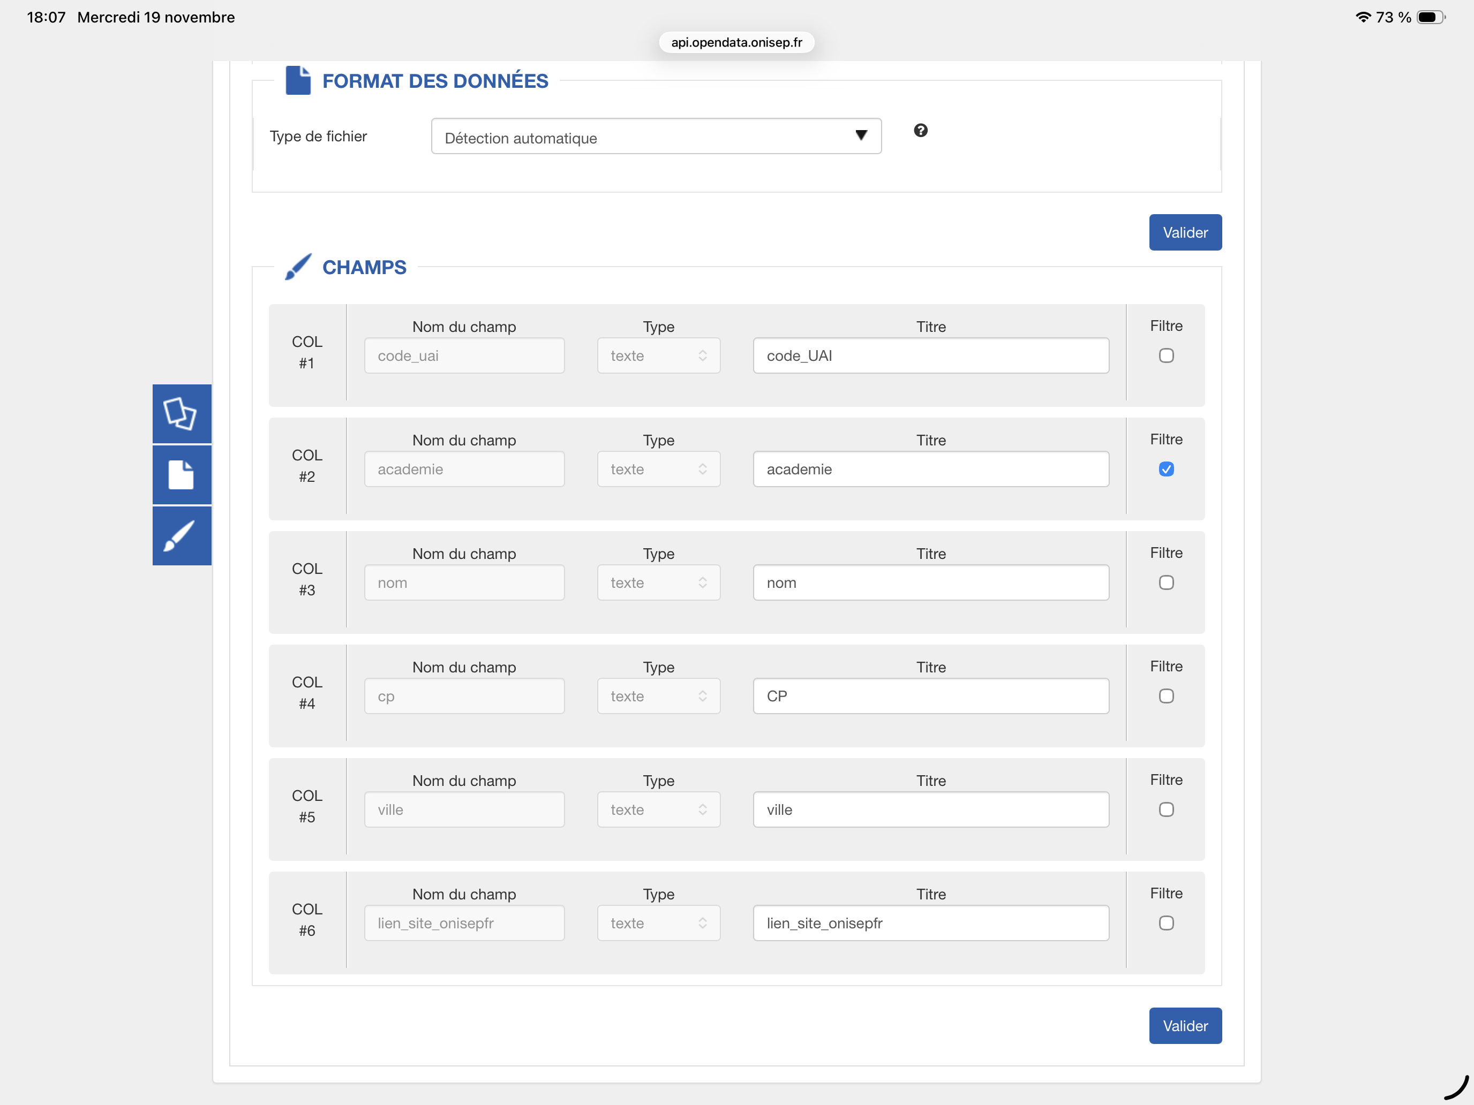Enable Filtre checkbox for CP column

click(1165, 696)
